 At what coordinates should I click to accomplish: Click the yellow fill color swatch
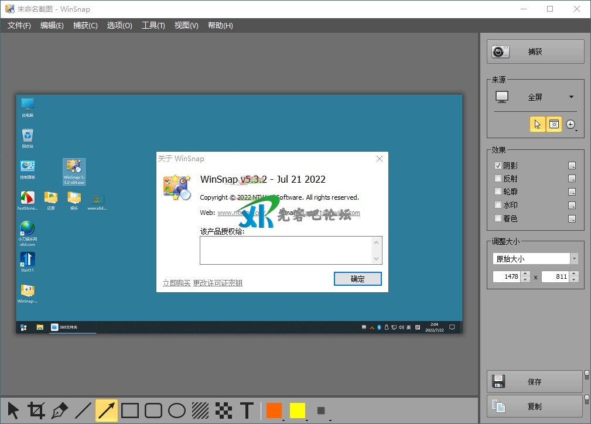click(297, 411)
